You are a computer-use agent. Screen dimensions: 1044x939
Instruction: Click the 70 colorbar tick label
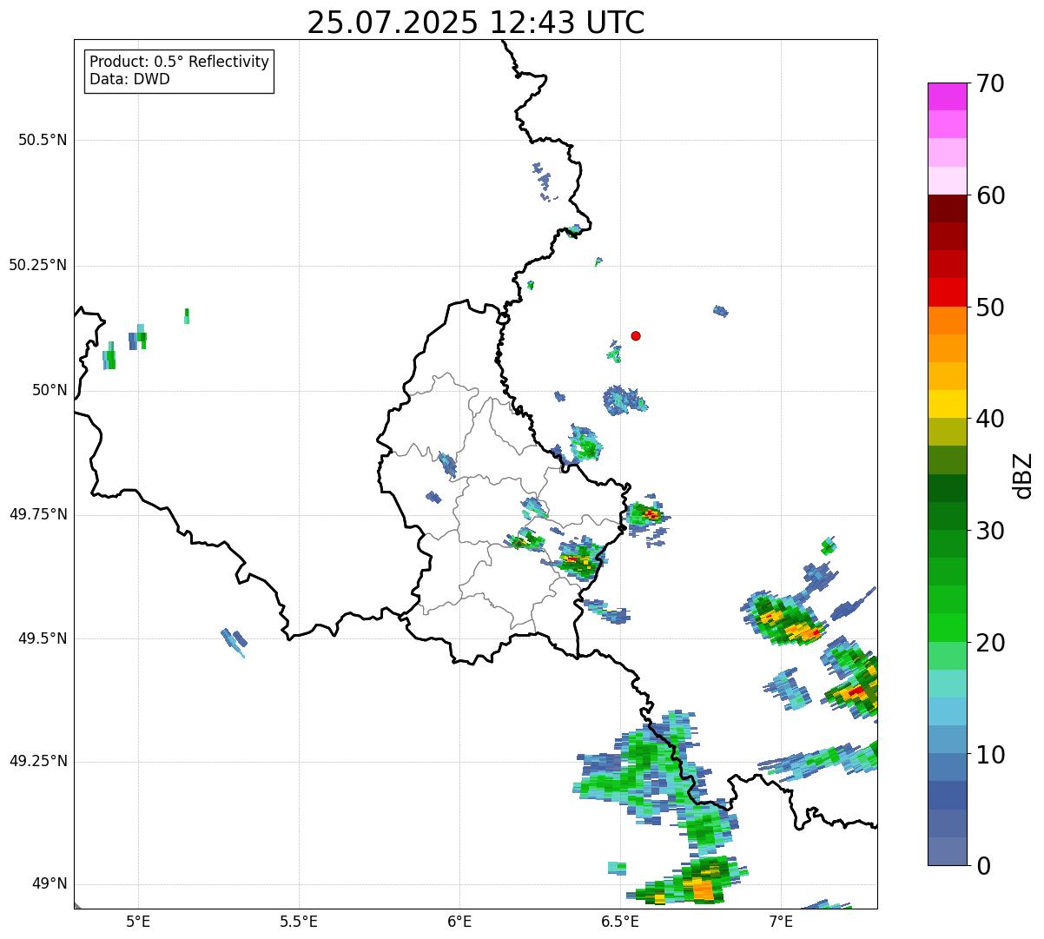pos(991,83)
